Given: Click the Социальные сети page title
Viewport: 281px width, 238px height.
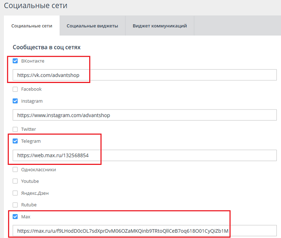Looking at the screenshot, I should pyautogui.click(x=36, y=6).
